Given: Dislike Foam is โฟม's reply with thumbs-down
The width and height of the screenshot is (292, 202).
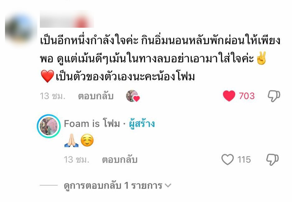Looking at the screenshot, I should pyautogui.click(x=272, y=160).
